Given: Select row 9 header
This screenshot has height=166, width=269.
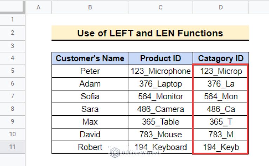Looking at the screenshot, I should click(12, 122).
